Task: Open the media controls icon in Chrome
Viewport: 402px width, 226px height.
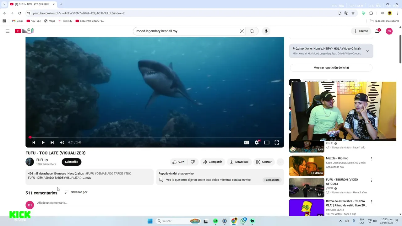Action: point(382,13)
